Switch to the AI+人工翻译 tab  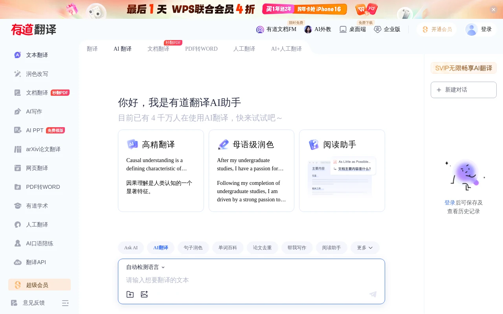(x=286, y=49)
